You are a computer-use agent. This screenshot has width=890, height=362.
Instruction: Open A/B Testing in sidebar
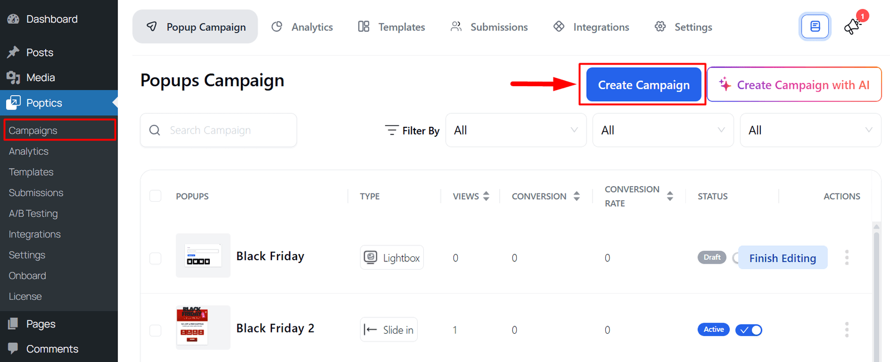33,214
